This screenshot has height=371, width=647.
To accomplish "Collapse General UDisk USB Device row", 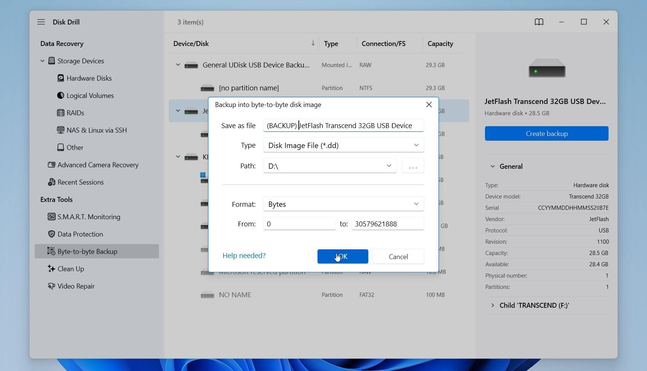I will (178, 65).
